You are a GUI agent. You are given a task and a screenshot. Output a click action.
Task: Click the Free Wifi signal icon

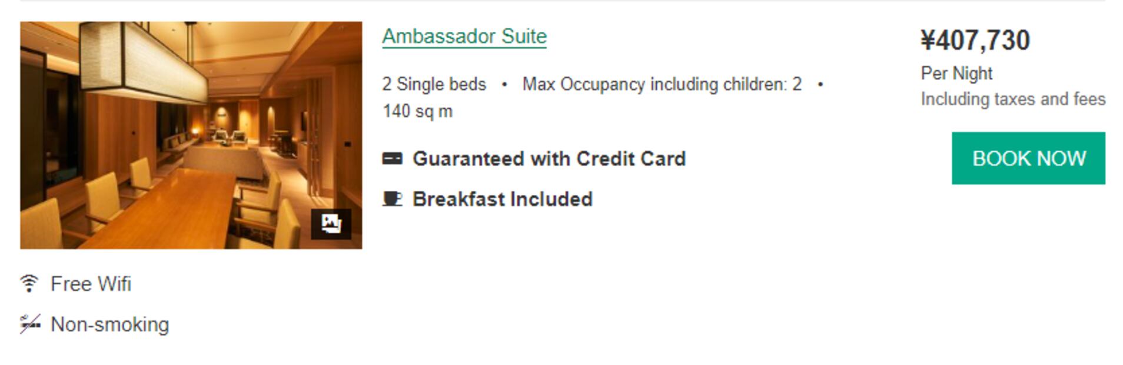29,284
